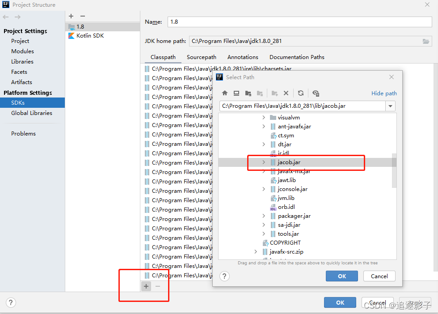Open Global Libraries section
This screenshot has height=314, width=438.
[x=32, y=113]
